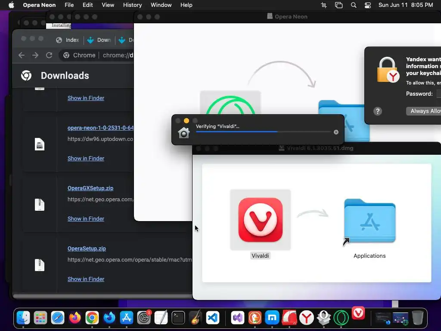This screenshot has width=441, height=331.
Task: Launch Maxthon browser from the dock
Action: click(272, 318)
